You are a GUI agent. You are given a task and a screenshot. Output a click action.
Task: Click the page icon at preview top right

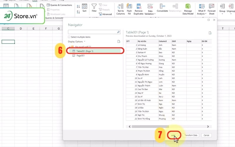click(x=210, y=33)
